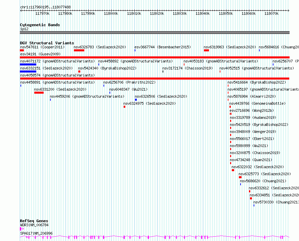
Task: Open nsv6322032 (Sedlazeck2020) variant
Action: point(258,167)
